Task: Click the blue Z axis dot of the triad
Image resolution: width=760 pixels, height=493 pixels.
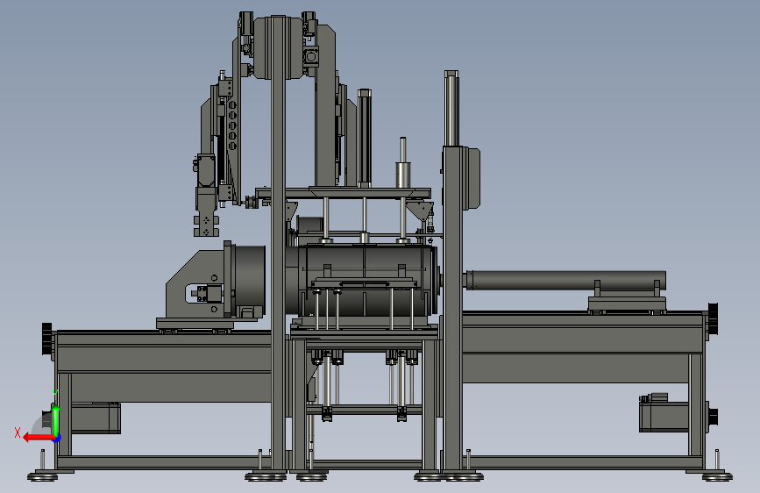Action: coord(57,439)
